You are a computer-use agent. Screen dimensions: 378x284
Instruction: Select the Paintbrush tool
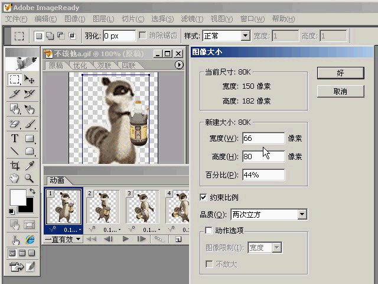point(30,124)
